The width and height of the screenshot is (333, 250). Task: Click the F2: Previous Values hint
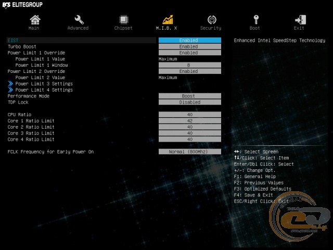click(259, 183)
